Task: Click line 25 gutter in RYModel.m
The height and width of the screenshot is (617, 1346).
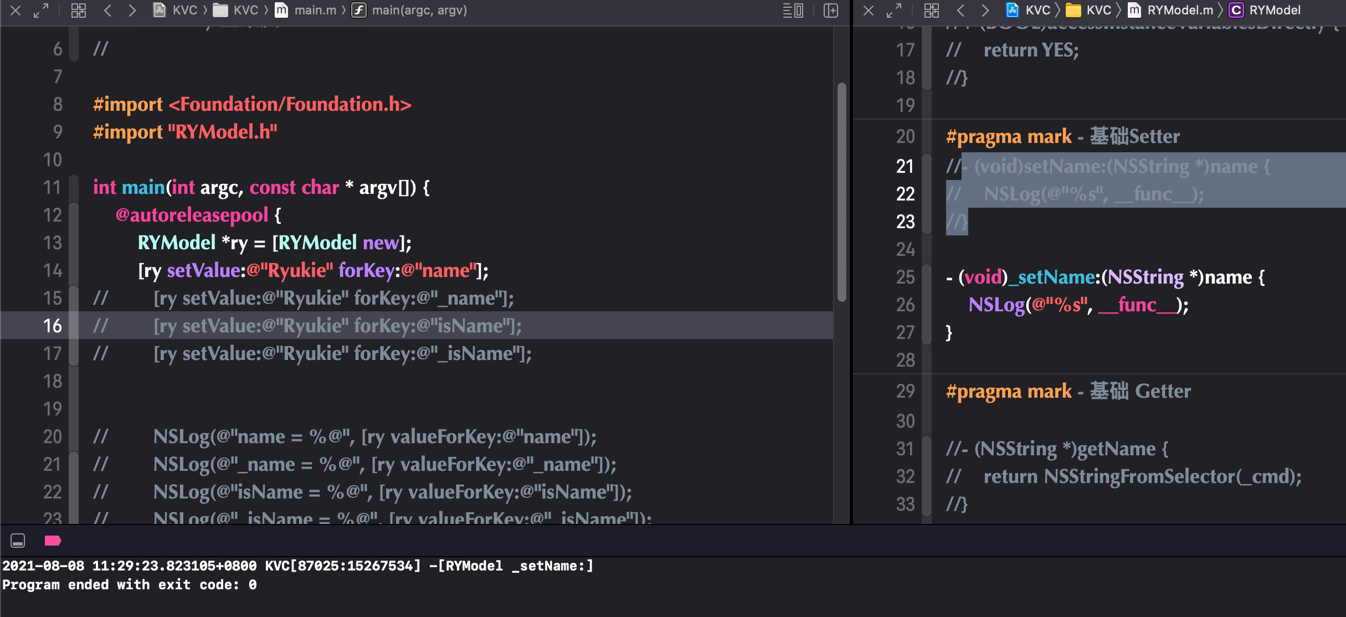Action: (x=905, y=277)
